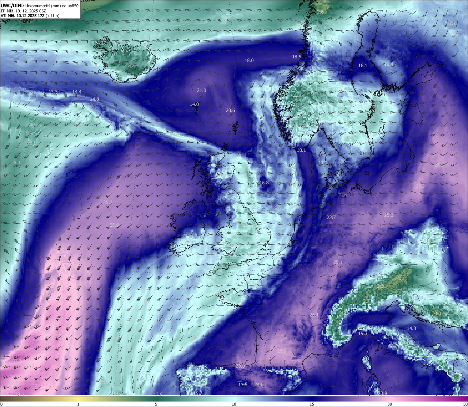
Task: Click the 50 tick on the colour scale
Action: (465, 404)
